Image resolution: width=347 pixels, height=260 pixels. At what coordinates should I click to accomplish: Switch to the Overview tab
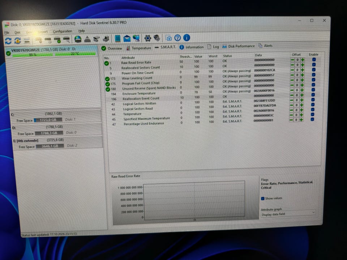pyautogui.click(x=112, y=48)
